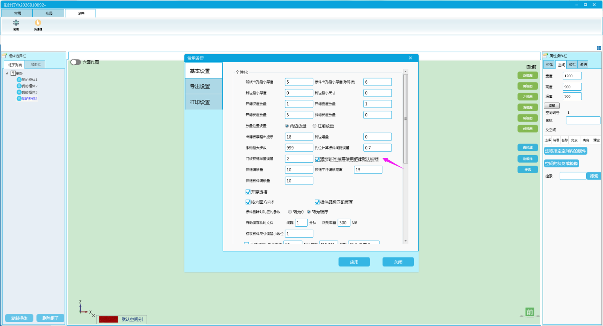Viewport: 603px width, 326px height.
Task: Click the 后视图 view button
Action: click(528, 129)
